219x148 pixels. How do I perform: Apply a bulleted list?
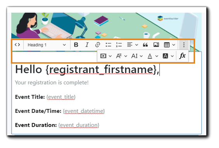click(109, 45)
